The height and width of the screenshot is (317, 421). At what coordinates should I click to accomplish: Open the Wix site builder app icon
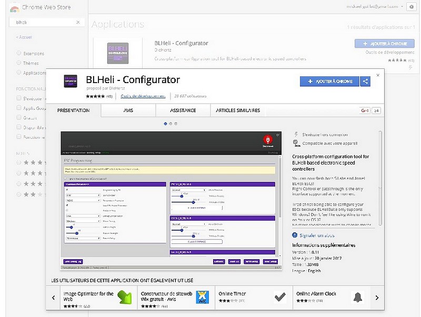(202, 297)
